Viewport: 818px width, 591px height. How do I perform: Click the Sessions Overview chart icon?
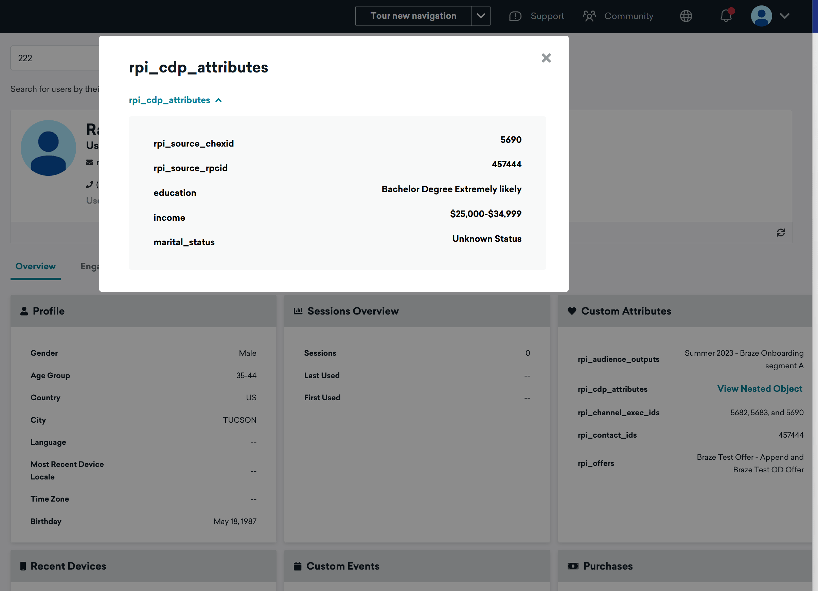click(x=298, y=311)
